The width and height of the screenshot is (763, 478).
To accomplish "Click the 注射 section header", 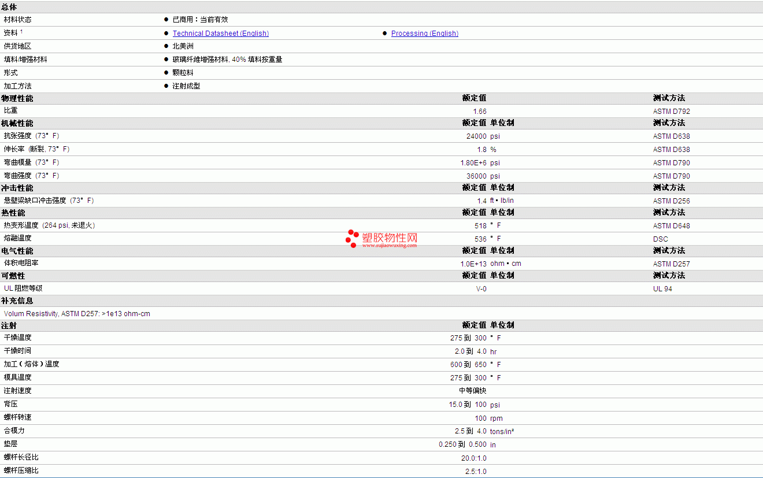I will coord(9,325).
